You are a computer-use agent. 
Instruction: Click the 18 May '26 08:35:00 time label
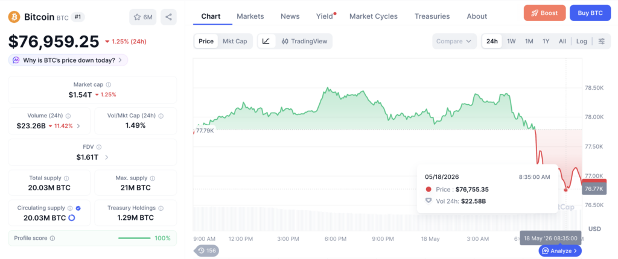coord(550,238)
